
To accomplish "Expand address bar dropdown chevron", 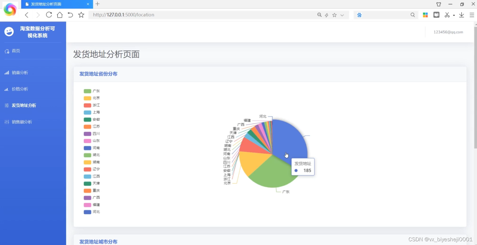I will click(342, 15).
